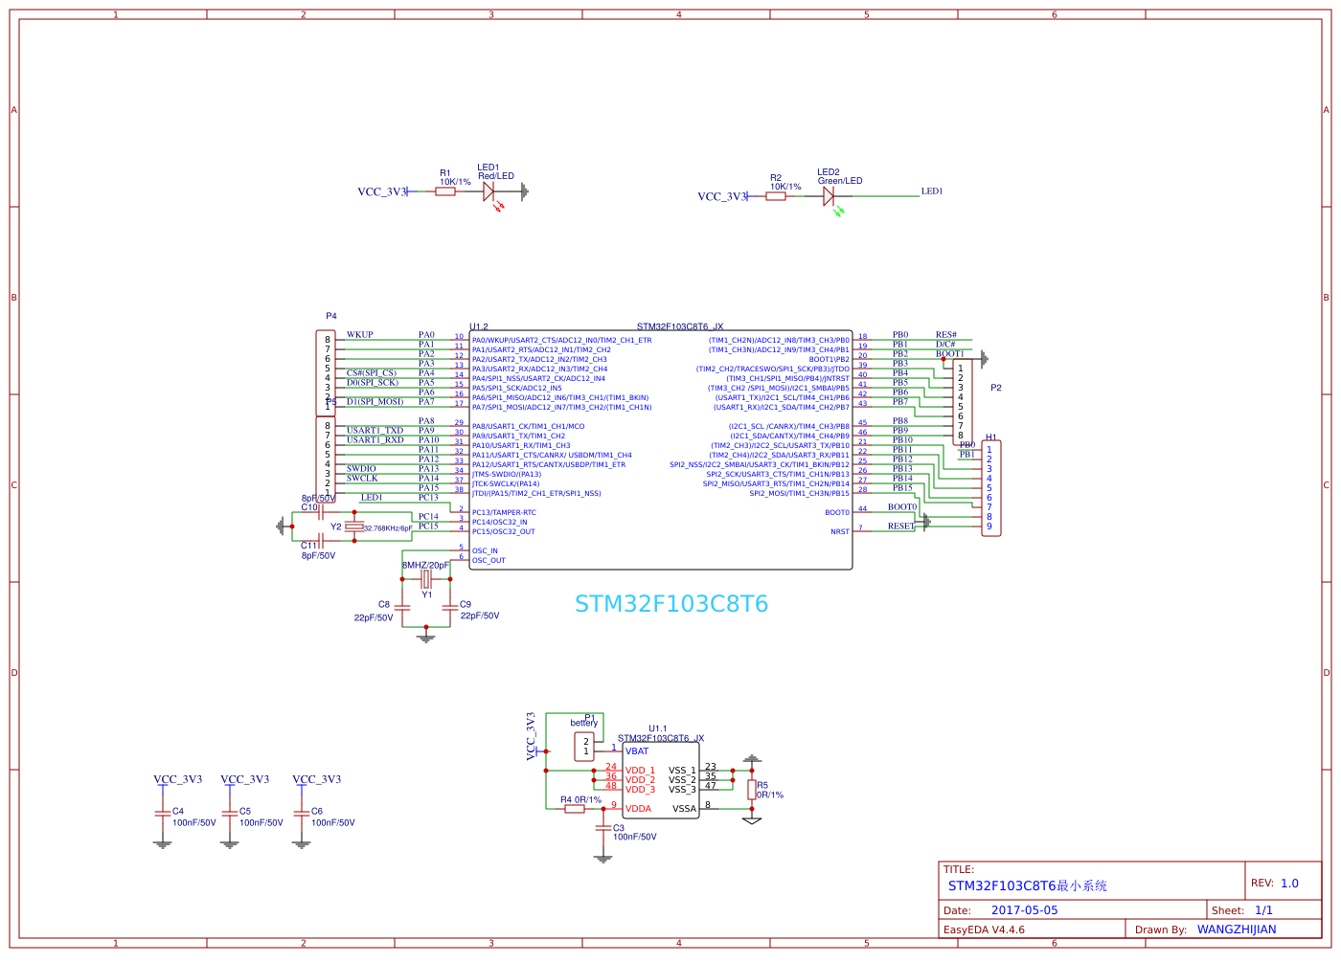Click the VDDA pin name

[638, 809]
